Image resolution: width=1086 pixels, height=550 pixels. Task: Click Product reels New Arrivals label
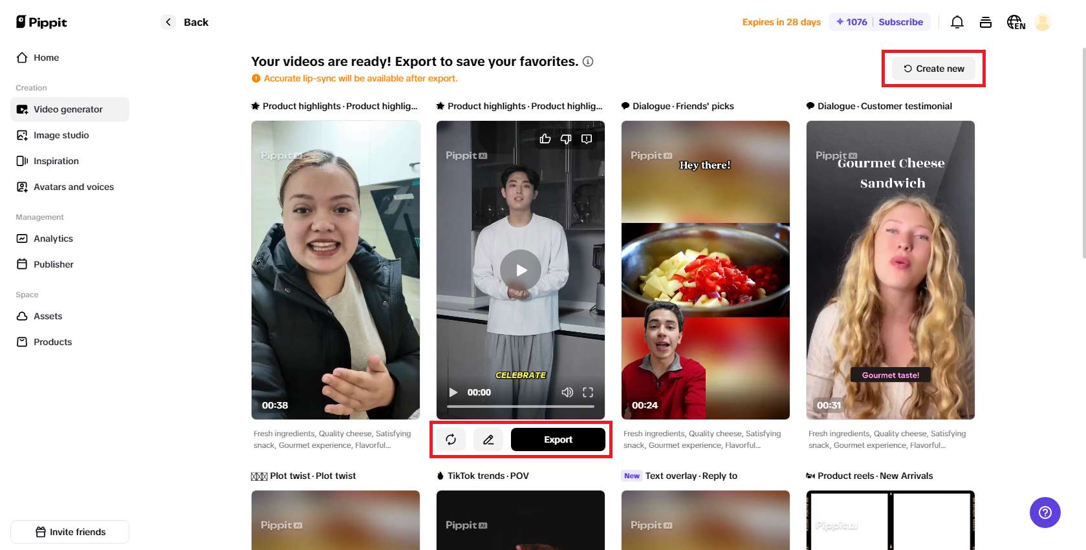click(x=875, y=476)
